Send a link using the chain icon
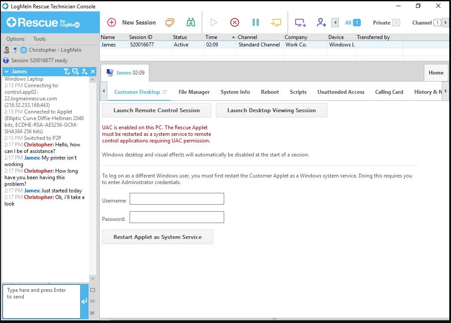 click(x=92, y=301)
